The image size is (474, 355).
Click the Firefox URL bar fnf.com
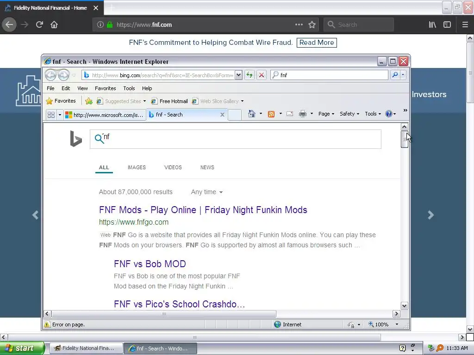pyautogui.click(x=206, y=24)
